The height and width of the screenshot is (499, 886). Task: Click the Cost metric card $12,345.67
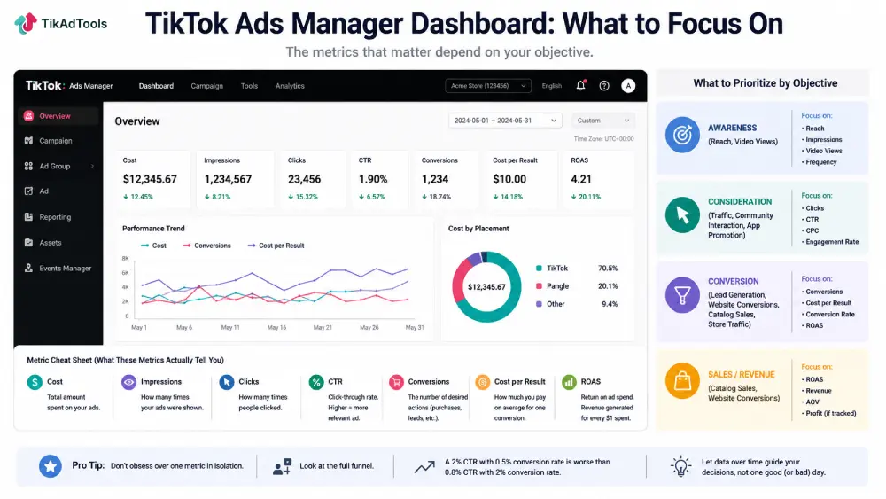(152, 179)
